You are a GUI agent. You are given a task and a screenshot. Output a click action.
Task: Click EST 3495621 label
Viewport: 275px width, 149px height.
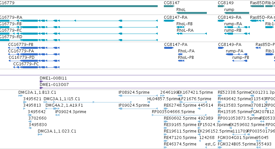click(32, 99)
